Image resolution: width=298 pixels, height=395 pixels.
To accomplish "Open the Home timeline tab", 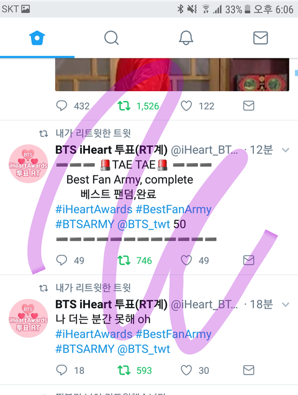I will click(37, 38).
